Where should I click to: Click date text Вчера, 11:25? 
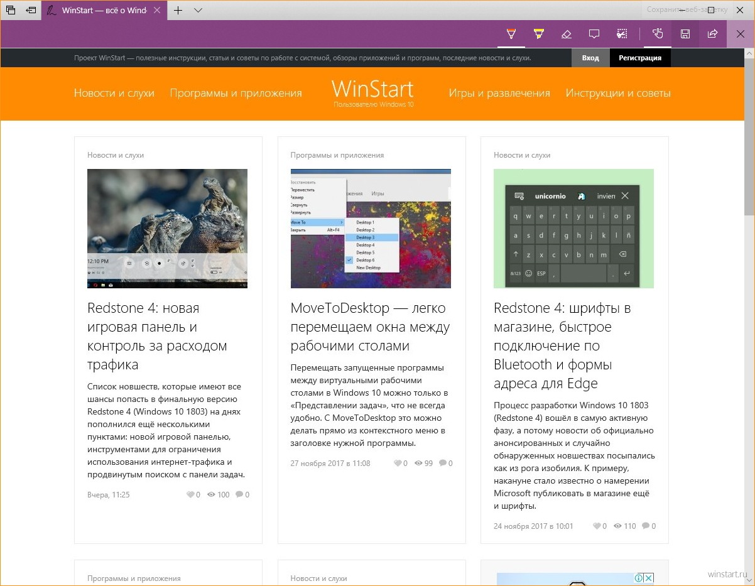click(109, 495)
